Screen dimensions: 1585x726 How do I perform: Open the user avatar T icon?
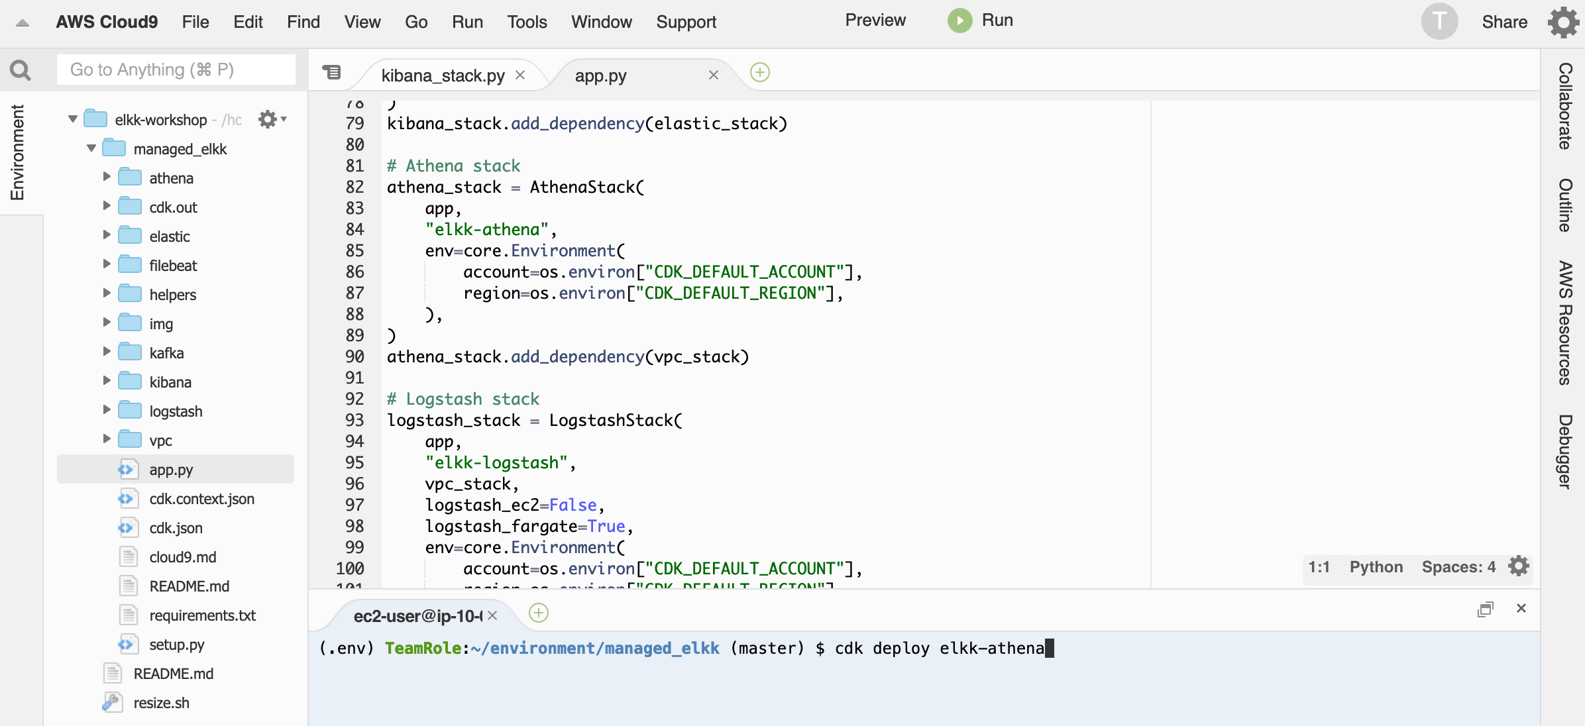click(x=1439, y=21)
